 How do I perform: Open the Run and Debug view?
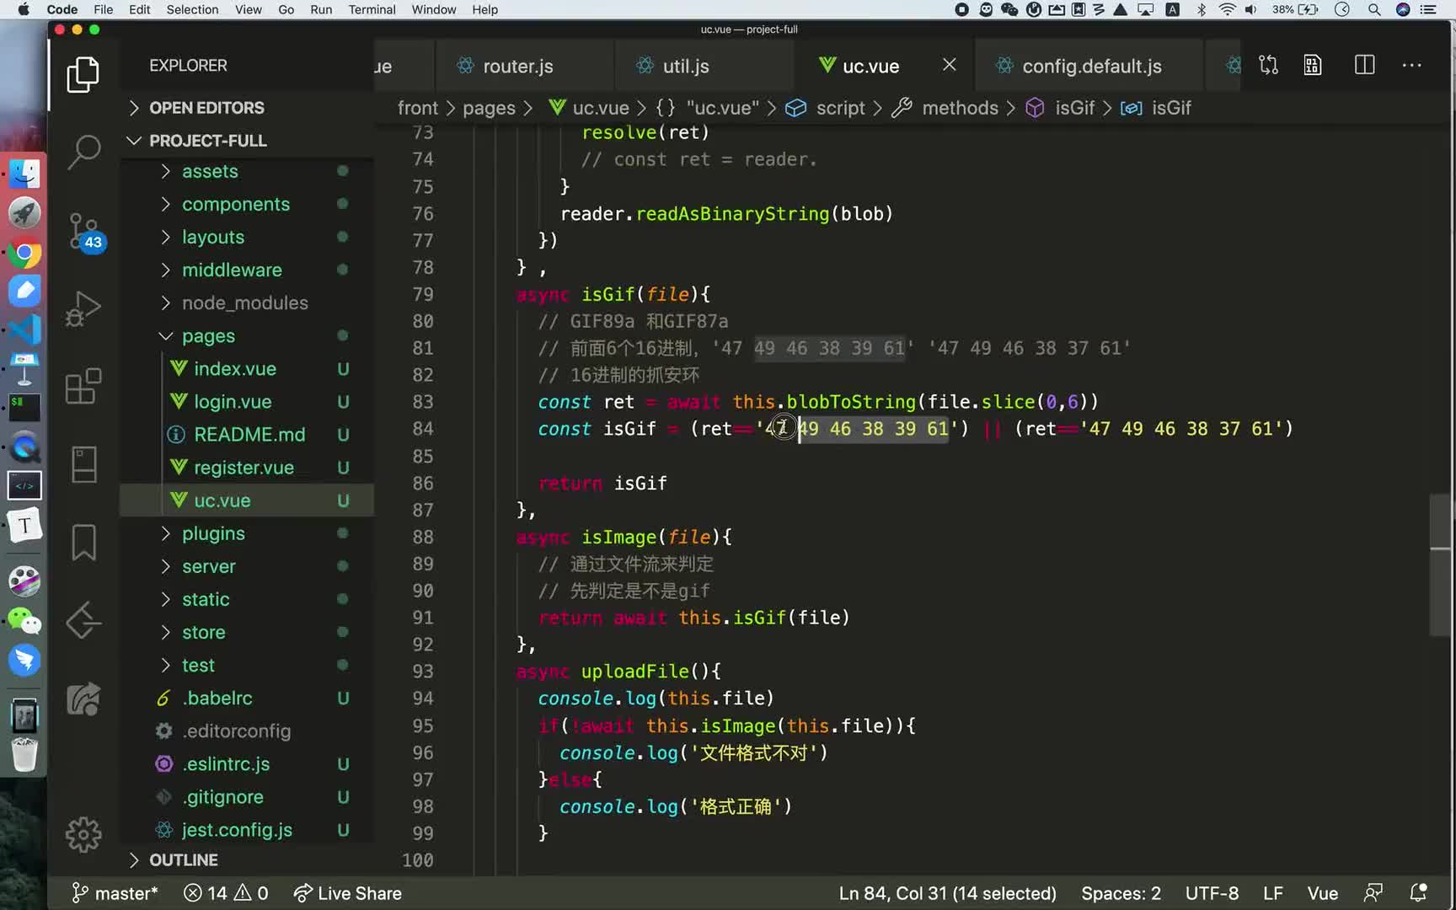pos(83,308)
